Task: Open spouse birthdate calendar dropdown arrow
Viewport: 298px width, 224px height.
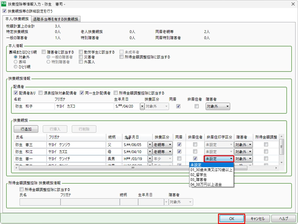Action: [x=142, y=107]
